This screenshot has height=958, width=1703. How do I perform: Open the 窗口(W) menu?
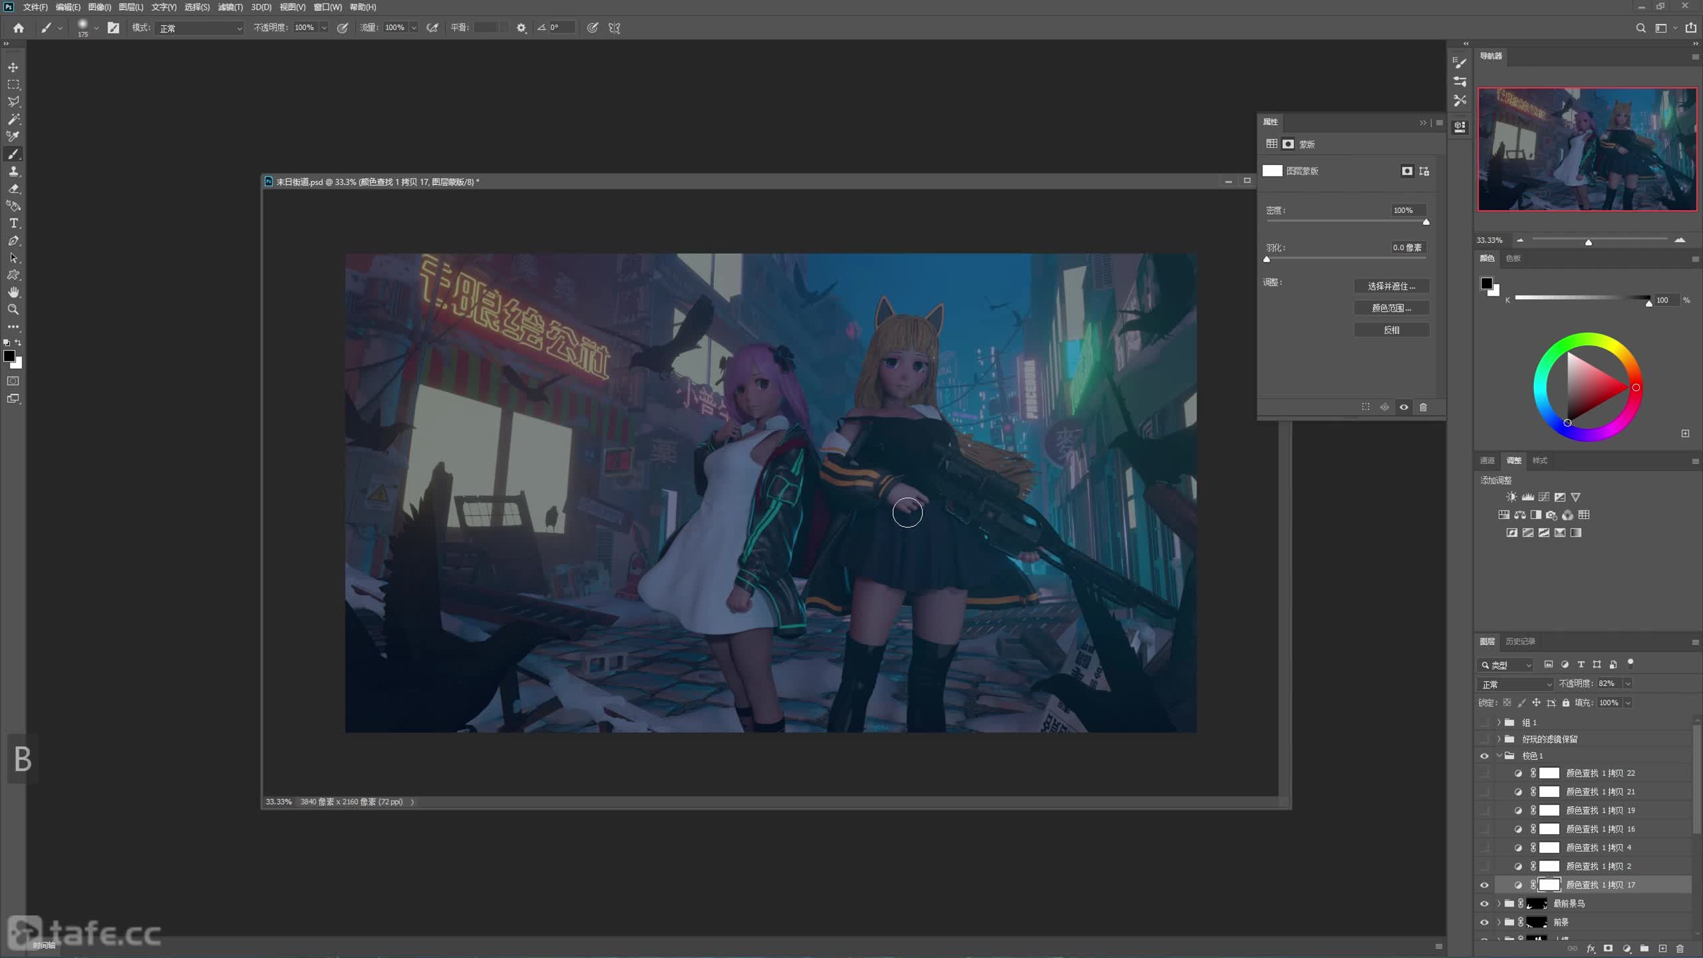(x=328, y=7)
